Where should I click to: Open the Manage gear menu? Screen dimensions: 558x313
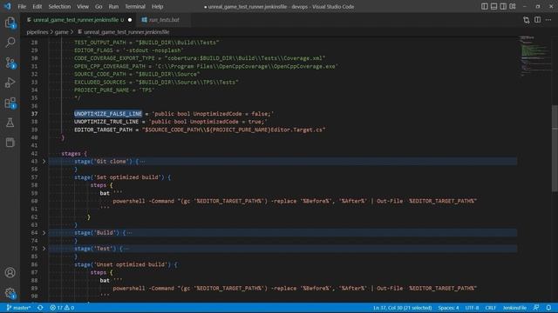pyautogui.click(x=10, y=293)
